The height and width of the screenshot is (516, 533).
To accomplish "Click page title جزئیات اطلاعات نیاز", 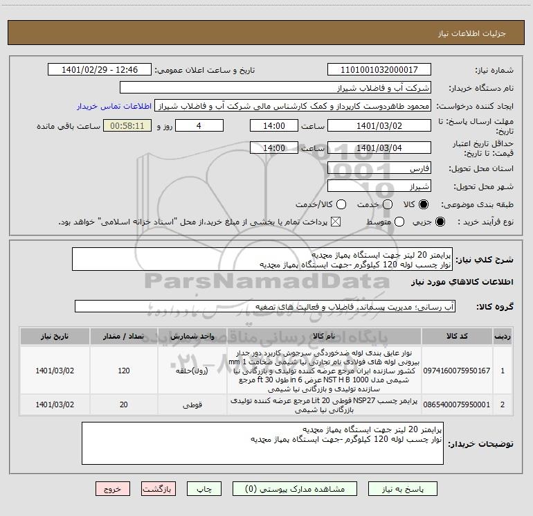I will (x=471, y=33).
